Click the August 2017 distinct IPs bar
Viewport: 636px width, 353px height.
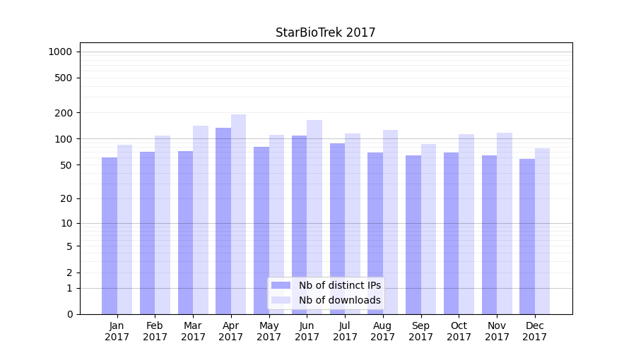point(375,233)
